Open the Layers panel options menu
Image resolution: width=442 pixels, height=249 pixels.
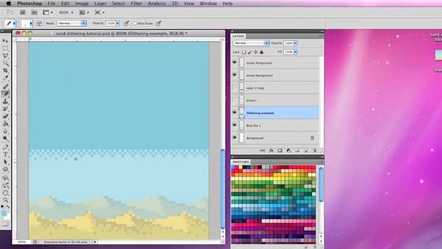pos(320,36)
